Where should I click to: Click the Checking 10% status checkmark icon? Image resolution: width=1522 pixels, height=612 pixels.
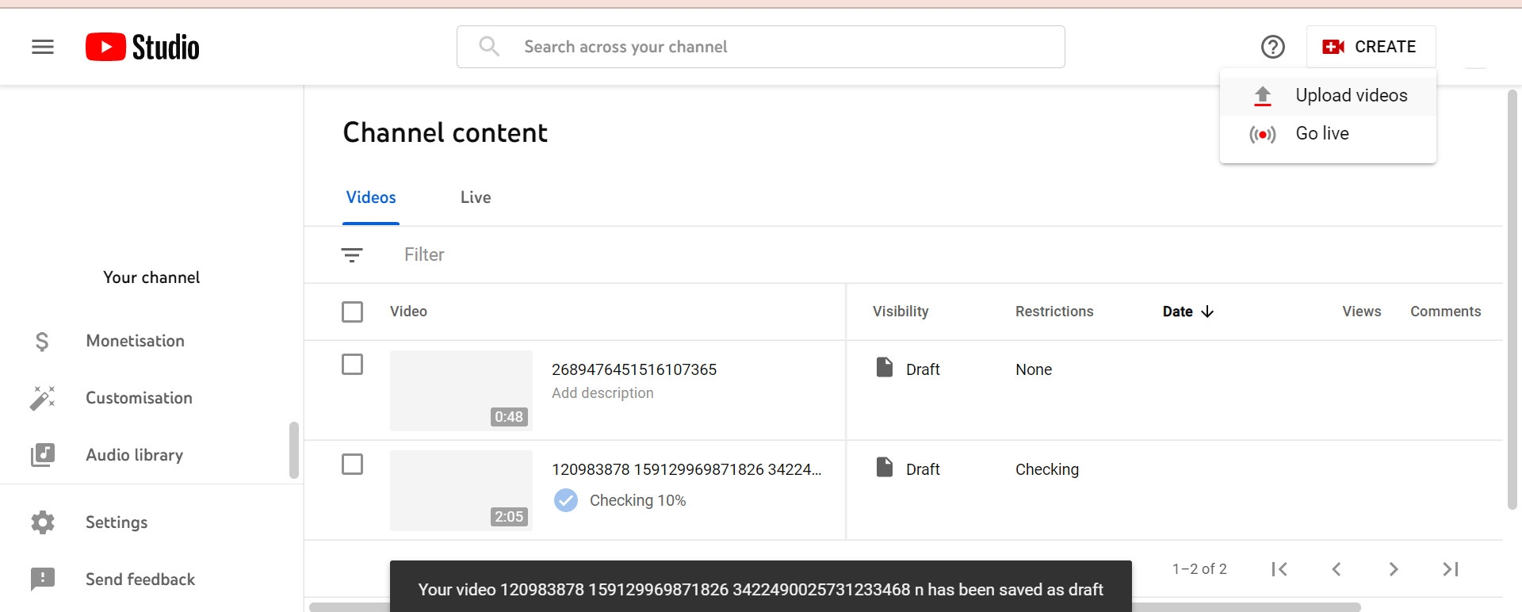pos(566,500)
